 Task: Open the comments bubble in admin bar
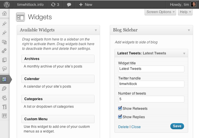[69, 5]
